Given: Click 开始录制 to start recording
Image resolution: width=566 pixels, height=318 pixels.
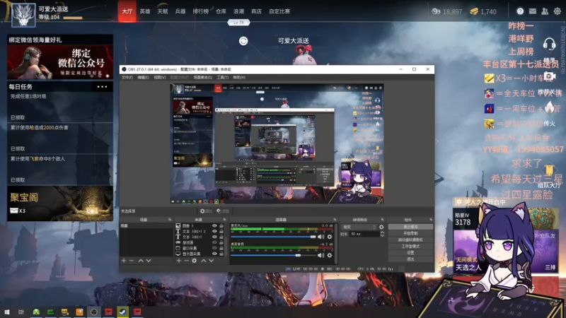Looking at the screenshot, I should pyautogui.click(x=410, y=233).
